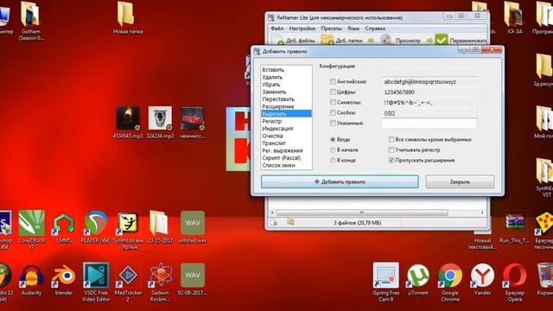Image resolution: width=553 pixels, height=311 pixels.
Task: Click the Указанные text input field
Action: [429, 123]
